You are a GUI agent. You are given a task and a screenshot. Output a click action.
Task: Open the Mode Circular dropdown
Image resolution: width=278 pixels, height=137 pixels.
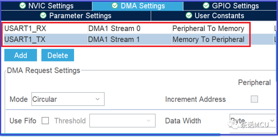[68, 99]
